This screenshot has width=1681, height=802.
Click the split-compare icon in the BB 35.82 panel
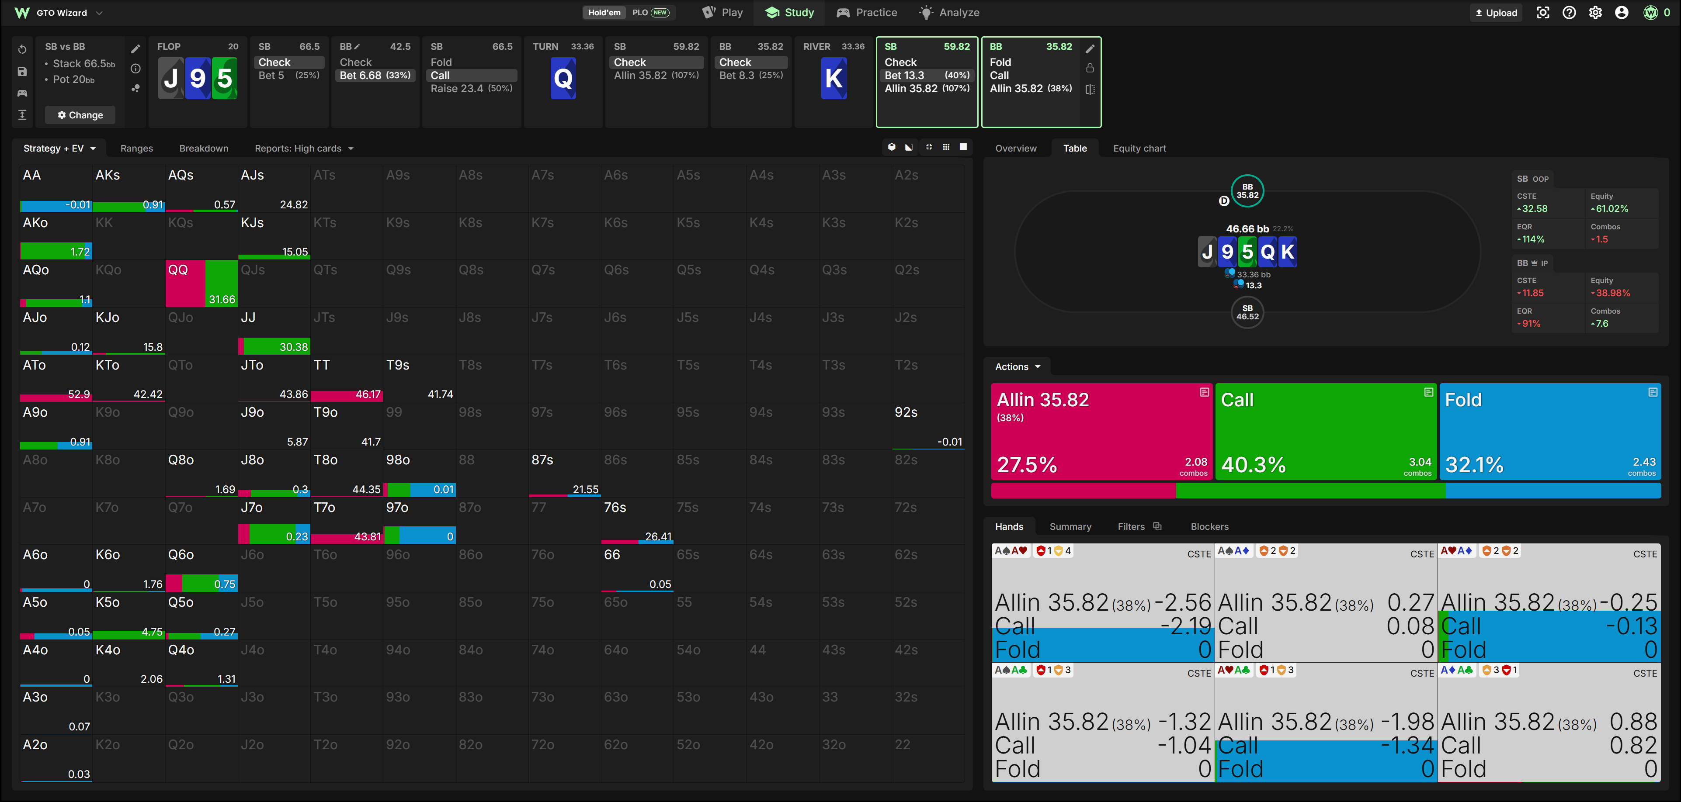[x=1090, y=89]
